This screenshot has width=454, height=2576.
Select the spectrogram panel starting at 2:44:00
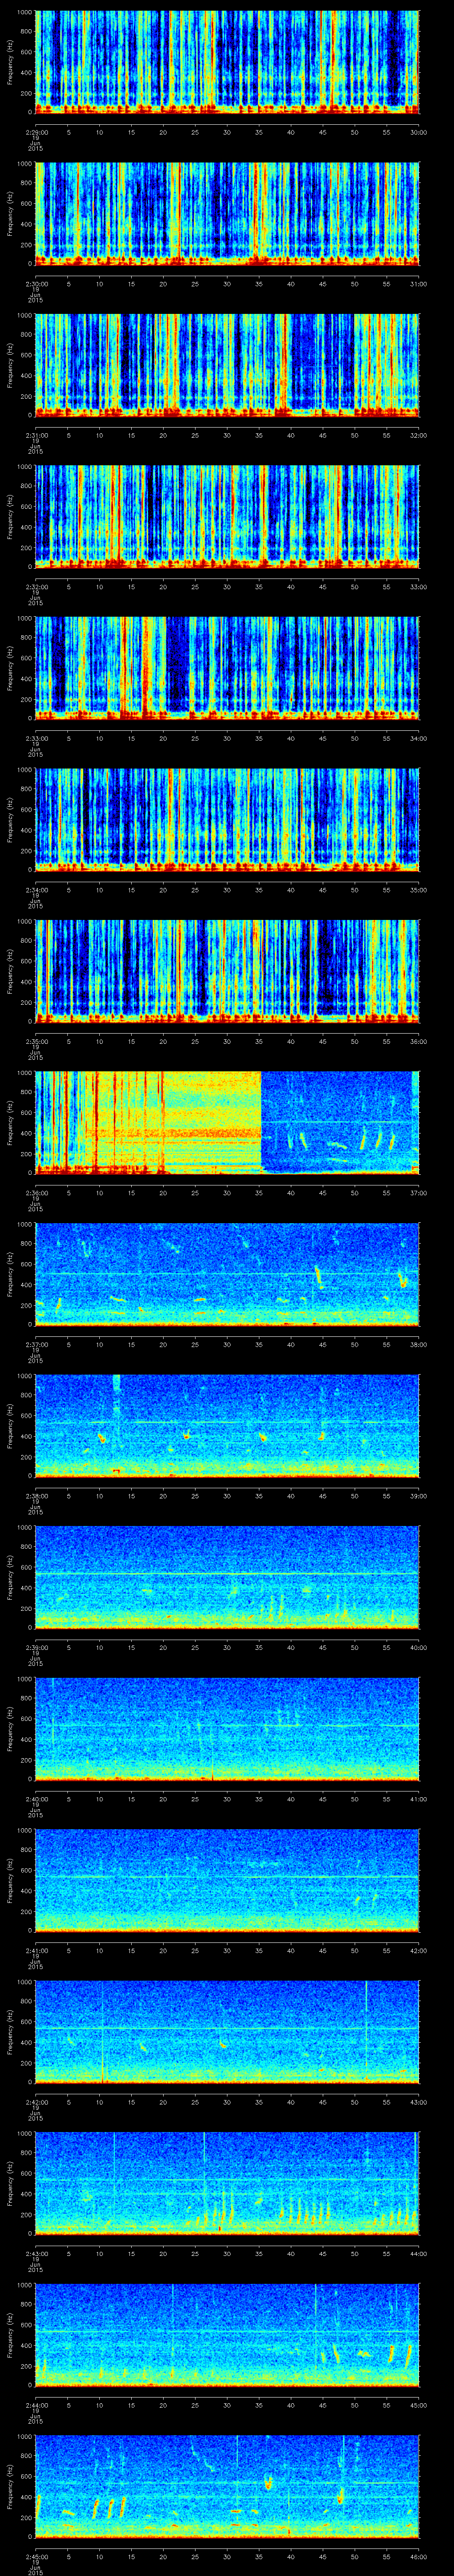tap(227, 2334)
